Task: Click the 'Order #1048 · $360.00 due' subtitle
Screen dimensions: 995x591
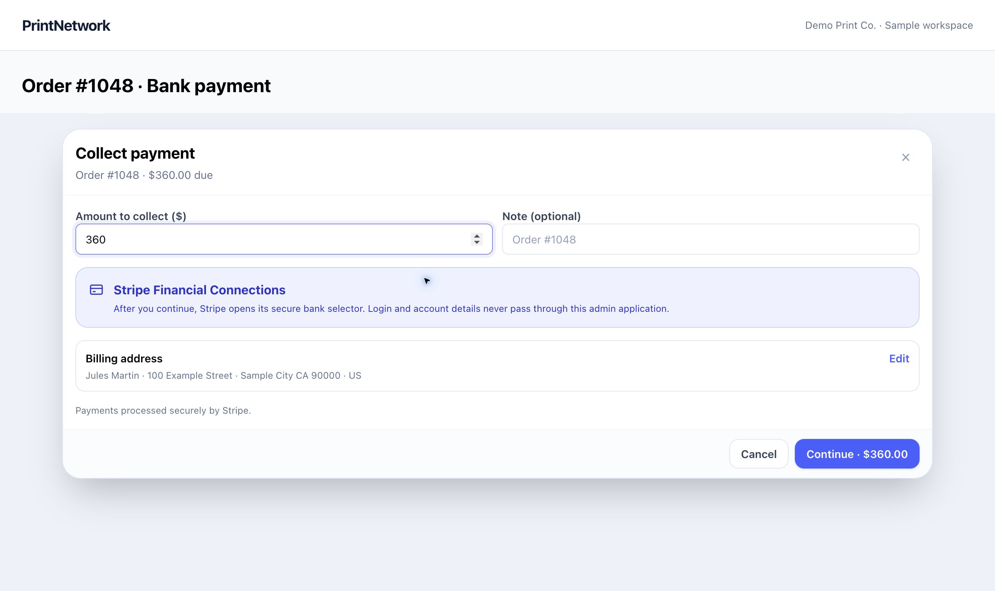Action: [144, 175]
